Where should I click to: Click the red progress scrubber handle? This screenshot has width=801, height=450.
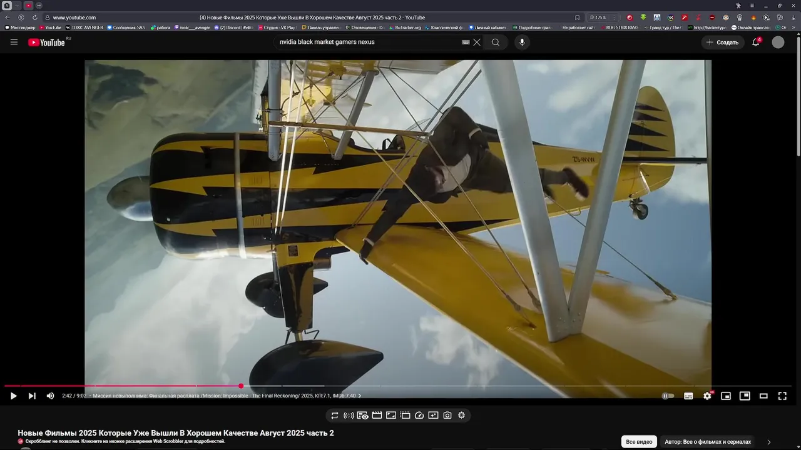tap(241, 386)
